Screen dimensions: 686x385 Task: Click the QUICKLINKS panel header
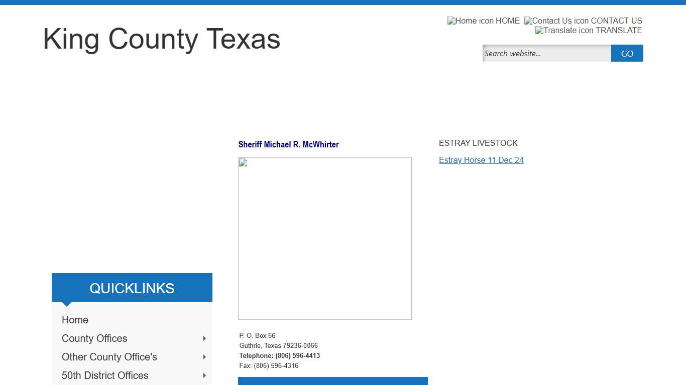(x=132, y=288)
